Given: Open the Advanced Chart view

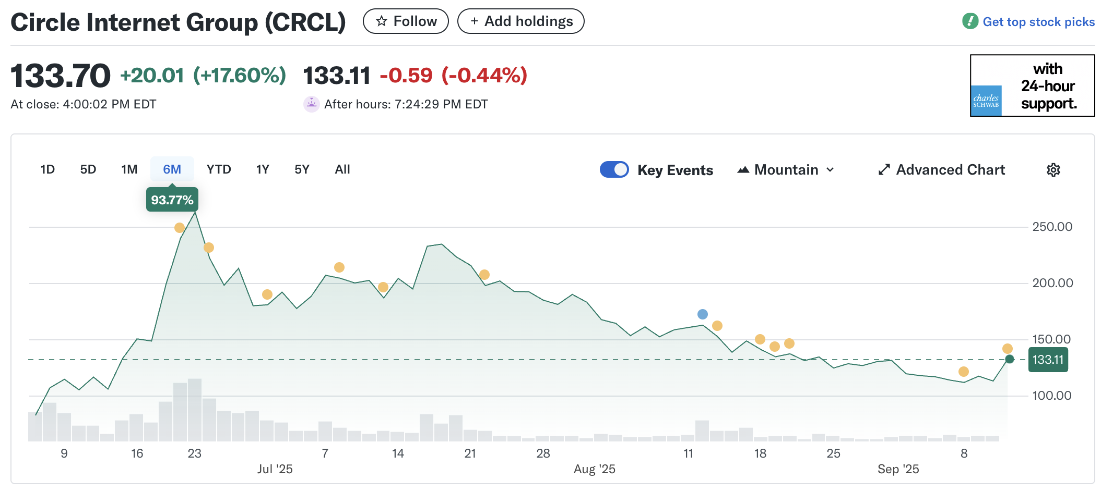Looking at the screenshot, I should (x=950, y=170).
